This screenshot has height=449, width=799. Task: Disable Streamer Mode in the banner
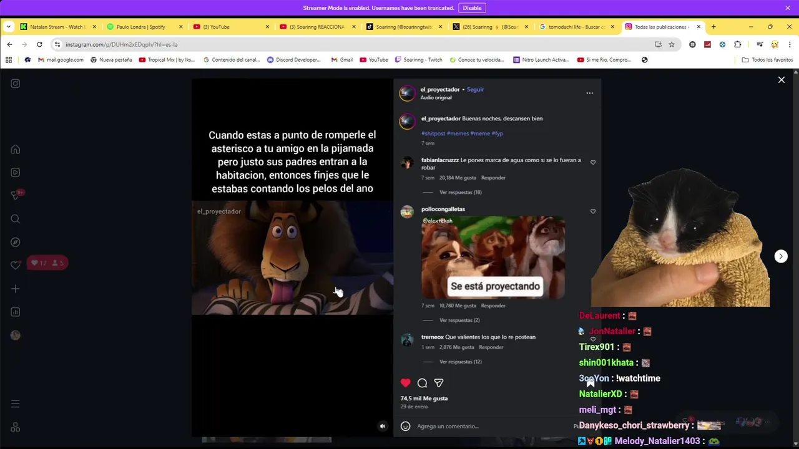(x=472, y=8)
